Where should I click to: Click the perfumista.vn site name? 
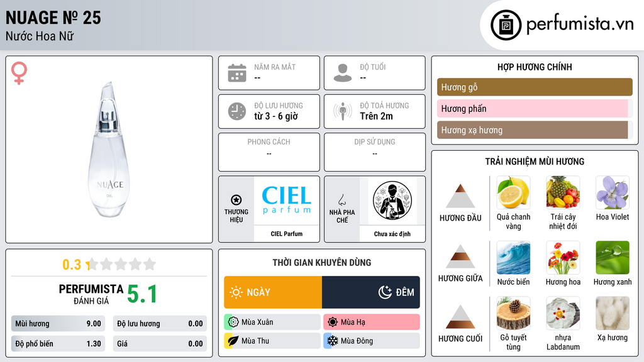coord(580,24)
